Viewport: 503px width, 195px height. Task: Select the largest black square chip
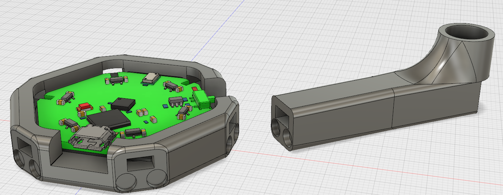(x=109, y=120)
